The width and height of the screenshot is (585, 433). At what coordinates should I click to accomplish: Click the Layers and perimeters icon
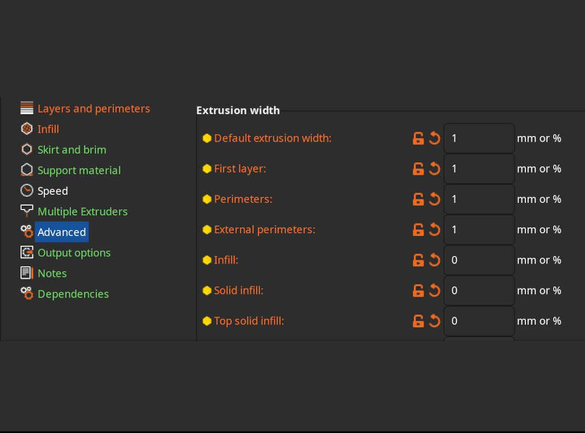27,108
